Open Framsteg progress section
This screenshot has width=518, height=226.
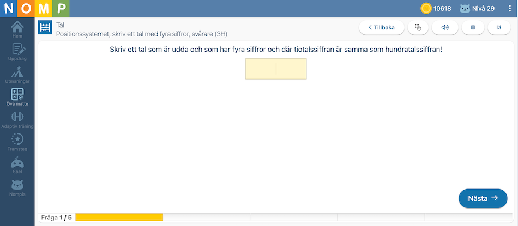tap(17, 143)
